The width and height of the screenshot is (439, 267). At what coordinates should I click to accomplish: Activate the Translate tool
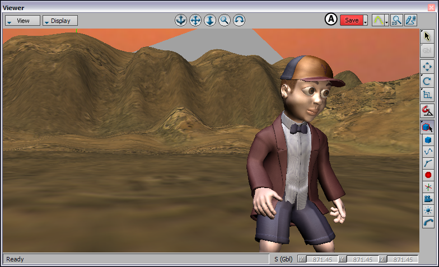pyautogui.click(x=427, y=67)
